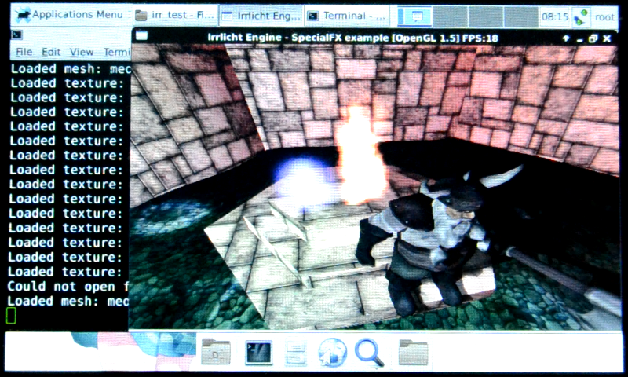Activate the Irrlicht Eng... taskbar button
This screenshot has width=628, height=377.
(x=261, y=16)
